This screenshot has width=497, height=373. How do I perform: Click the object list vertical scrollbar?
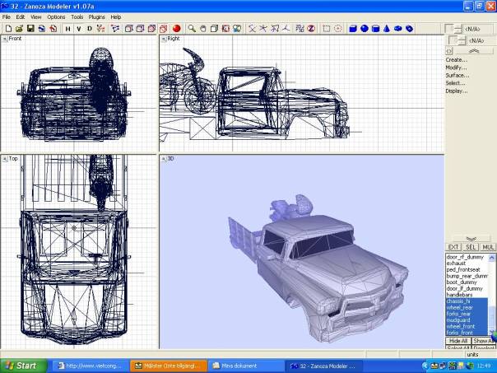tap(493, 292)
